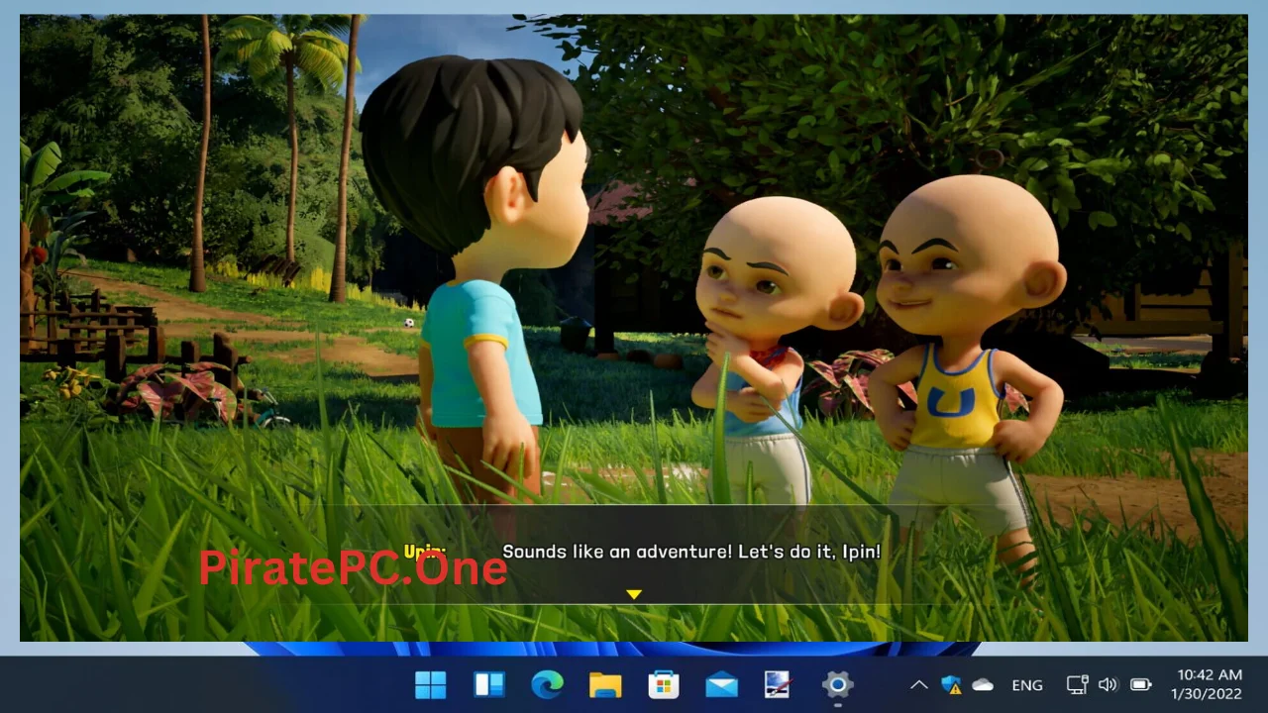Open OneDrive cloud tray icon
Image resolution: width=1268 pixels, height=713 pixels.
pos(983,684)
